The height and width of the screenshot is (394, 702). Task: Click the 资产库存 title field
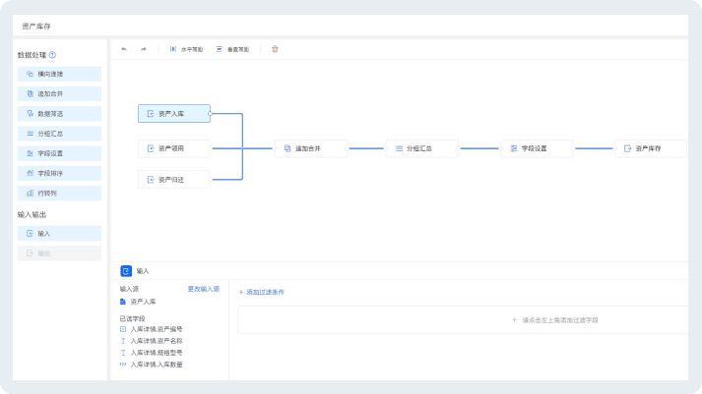(x=36, y=27)
